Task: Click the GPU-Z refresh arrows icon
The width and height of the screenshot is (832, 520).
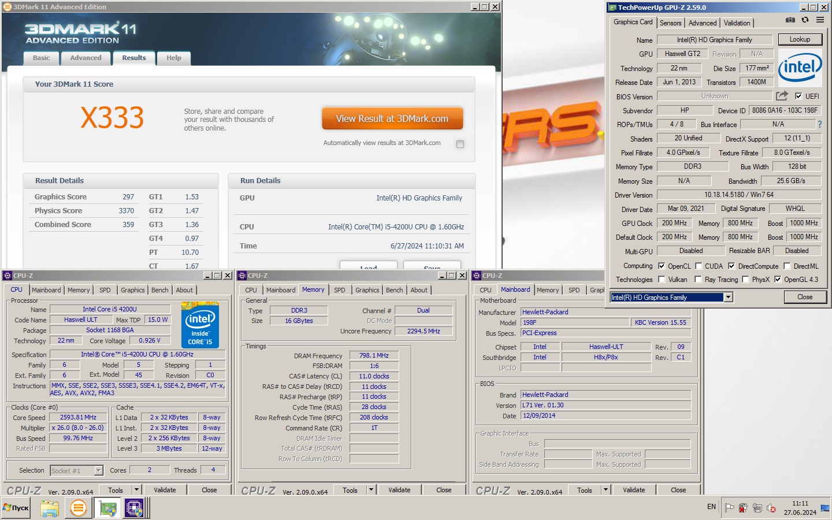Action: click(805, 20)
